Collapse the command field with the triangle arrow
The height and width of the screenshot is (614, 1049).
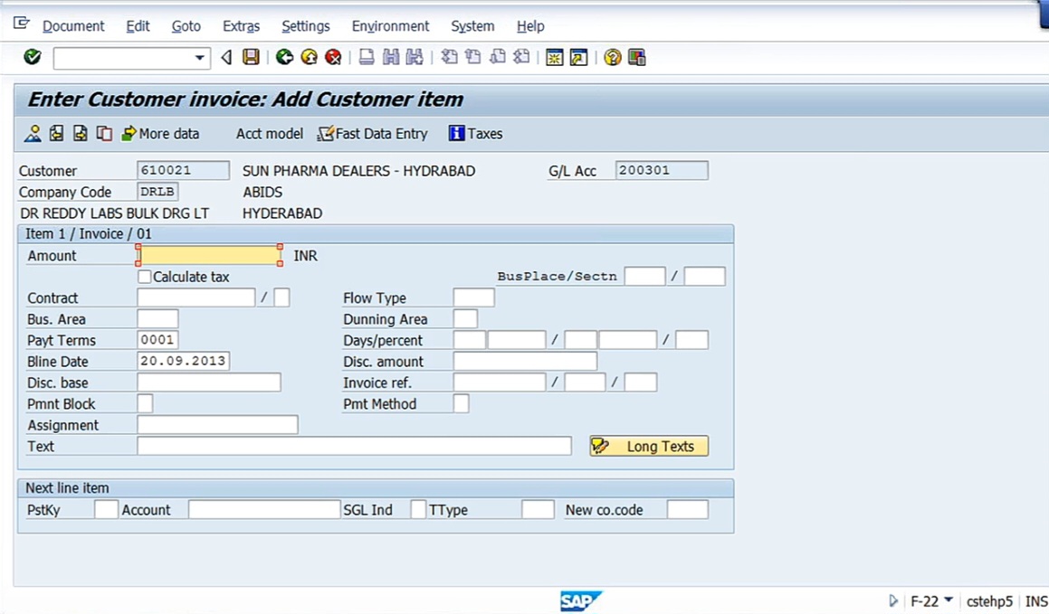pos(226,58)
